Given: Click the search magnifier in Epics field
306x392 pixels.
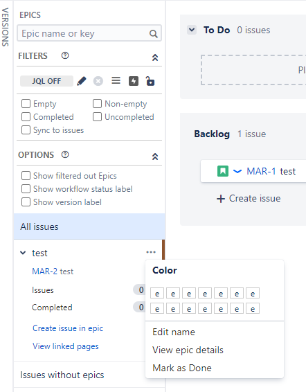Looking at the screenshot, I should (x=153, y=33).
